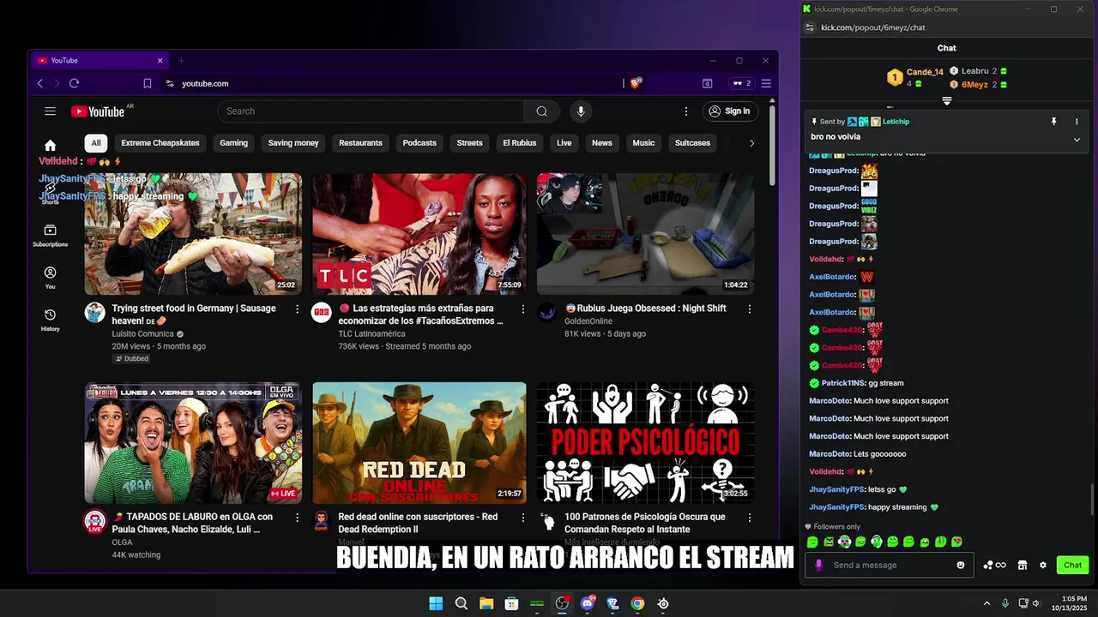Viewport: 1098px width, 617px height.
Task: Open Google Chrome from the taskbar
Action: [637, 603]
